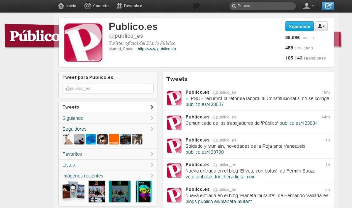The height and width of the screenshot is (208, 352).
Task: Open El Muro de Berlin image thumbnail
Action: (97, 191)
